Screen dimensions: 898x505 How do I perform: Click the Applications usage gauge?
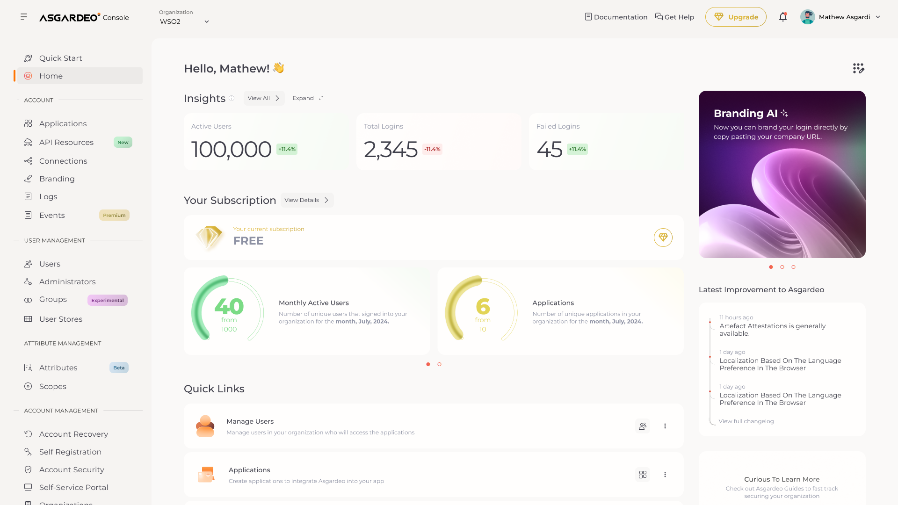pos(482,309)
